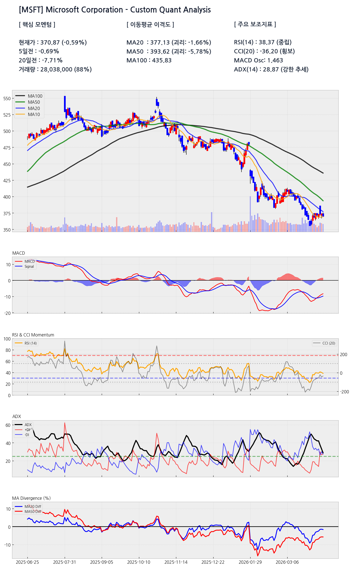
Task: Click the 2026-01-29 date axis label
Action: [x=250, y=562]
